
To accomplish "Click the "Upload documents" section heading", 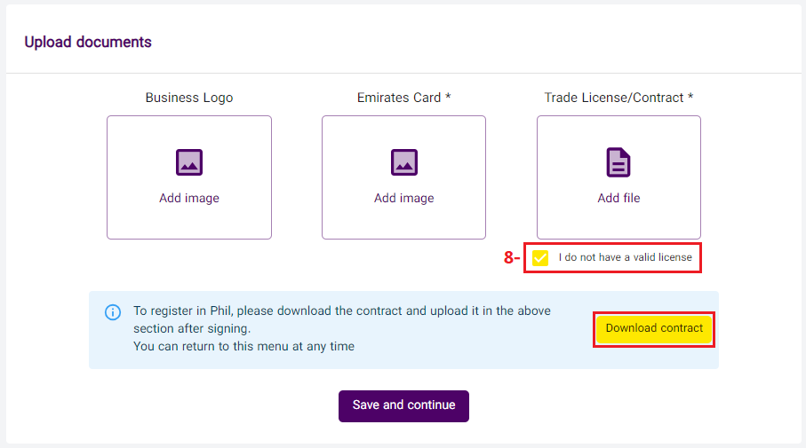I will pyautogui.click(x=88, y=42).
